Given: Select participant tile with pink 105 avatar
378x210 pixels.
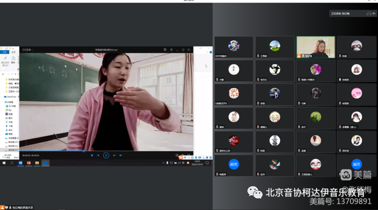Looking at the screenshot, I should [356, 94].
